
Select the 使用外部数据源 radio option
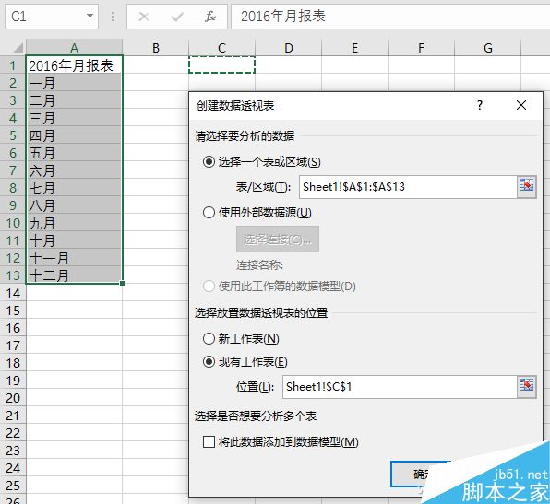[209, 212]
